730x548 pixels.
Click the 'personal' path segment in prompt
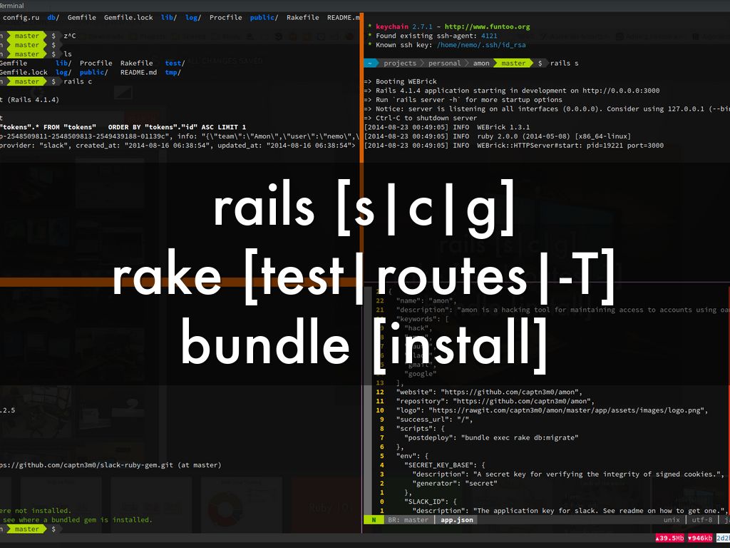pos(443,64)
